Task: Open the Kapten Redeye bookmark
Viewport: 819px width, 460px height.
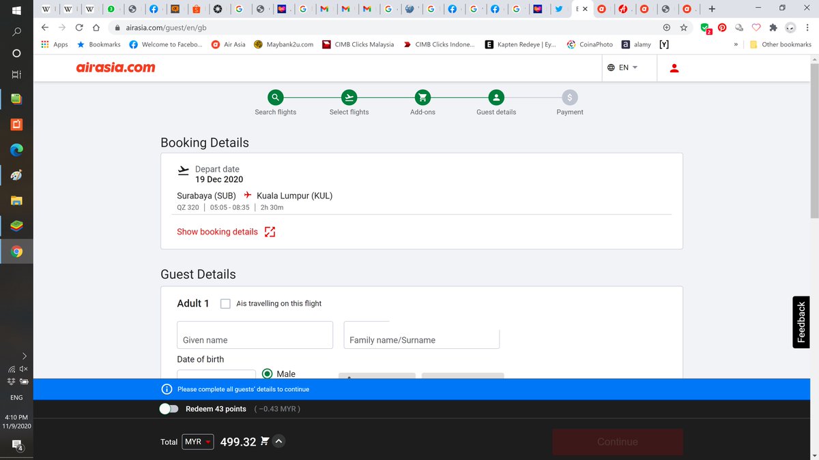Action: [x=521, y=44]
